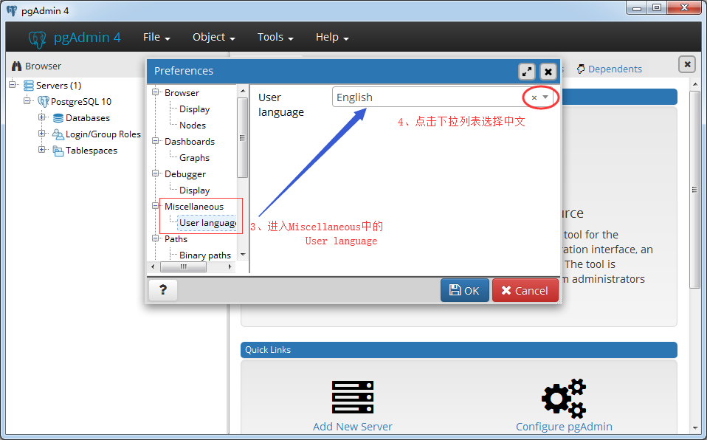Click the PostgreSQL 10 elephant icon
707x440 pixels.
pyautogui.click(x=44, y=102)
